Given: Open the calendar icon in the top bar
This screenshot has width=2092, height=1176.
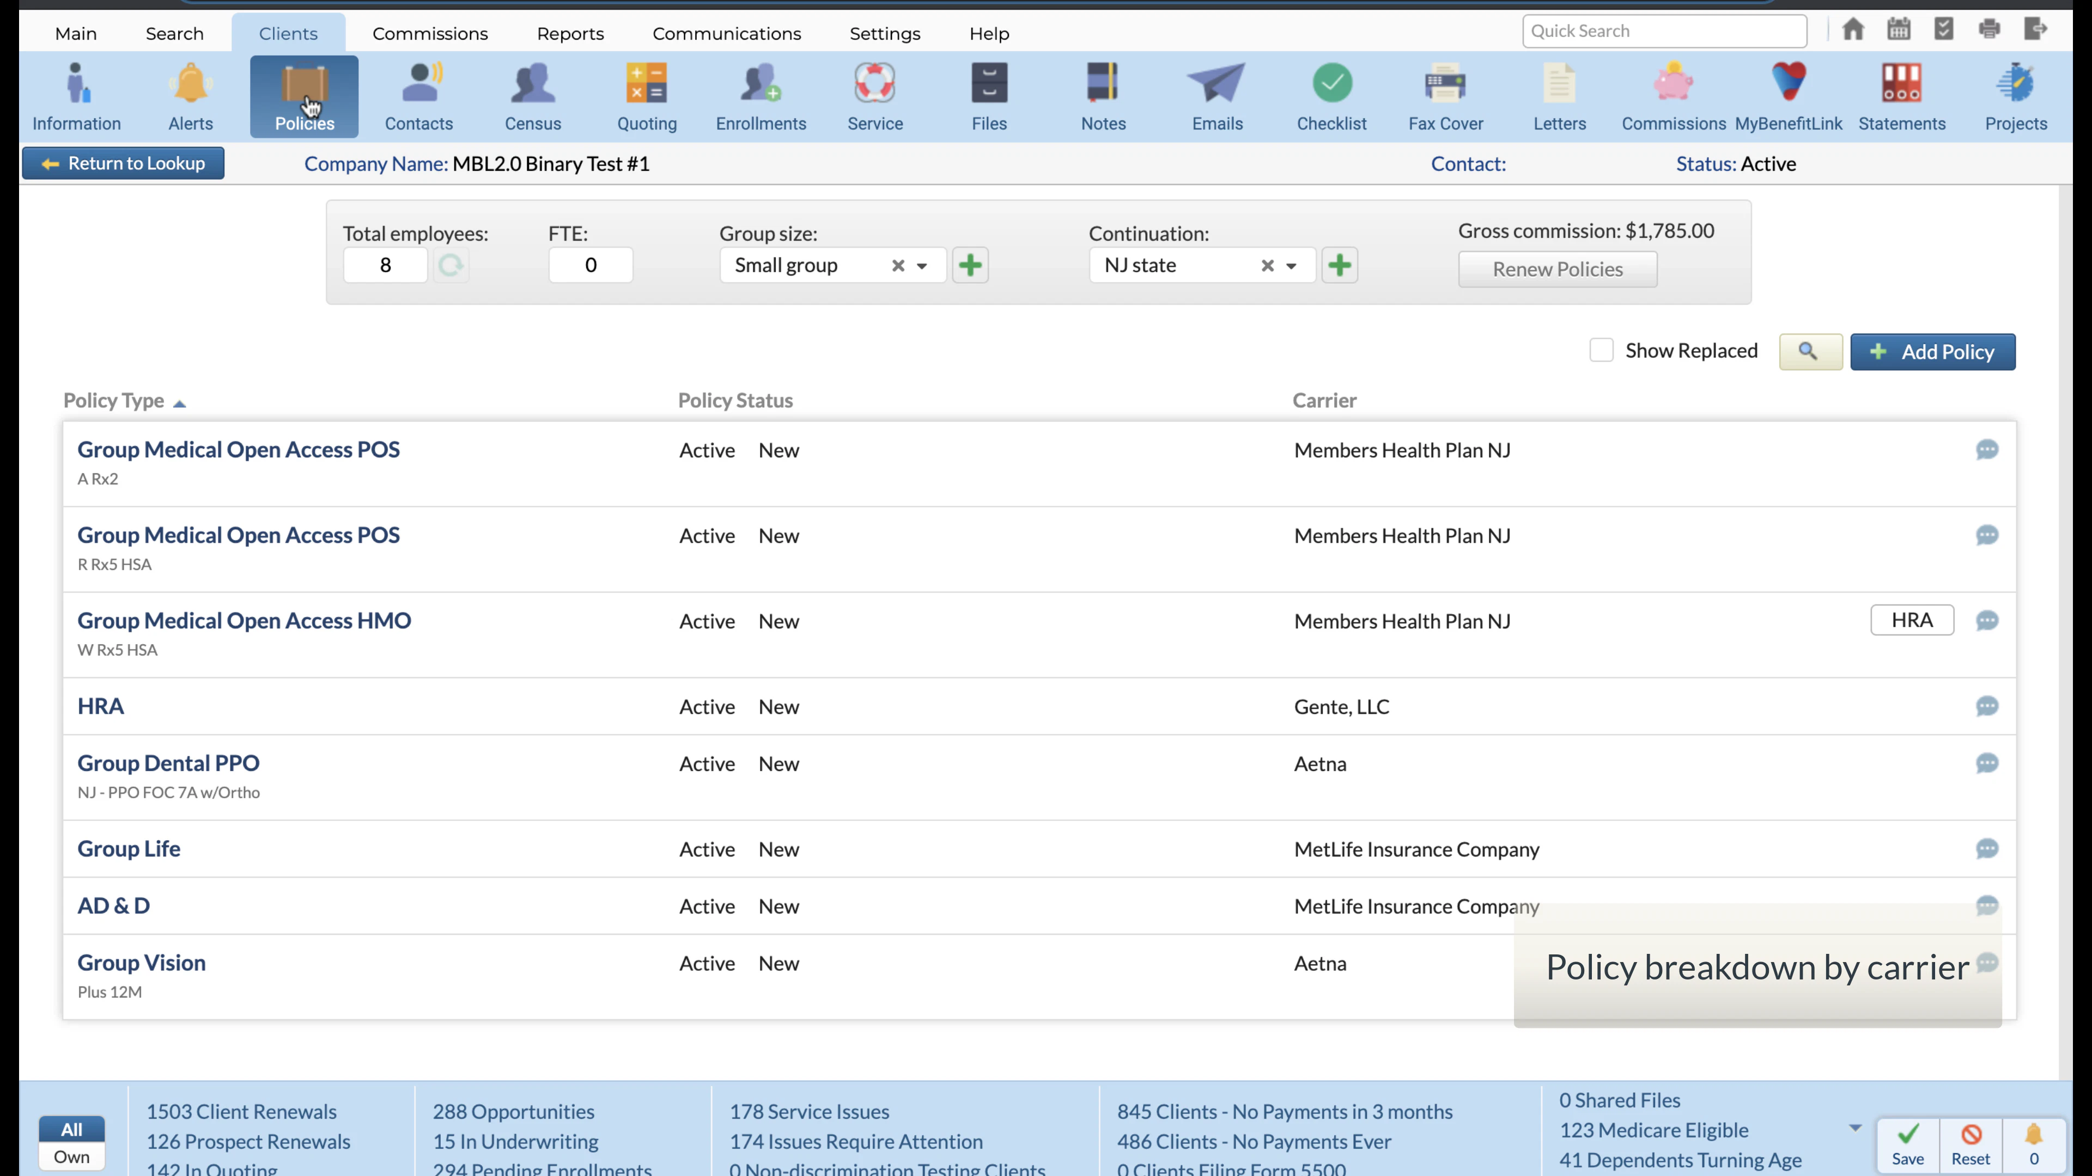Looking at the screenshot, I should (x=1898, y=28).
